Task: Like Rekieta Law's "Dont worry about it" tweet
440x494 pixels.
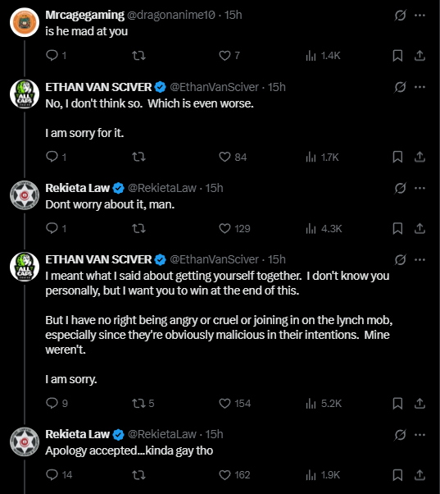Action: click(234, 228)
